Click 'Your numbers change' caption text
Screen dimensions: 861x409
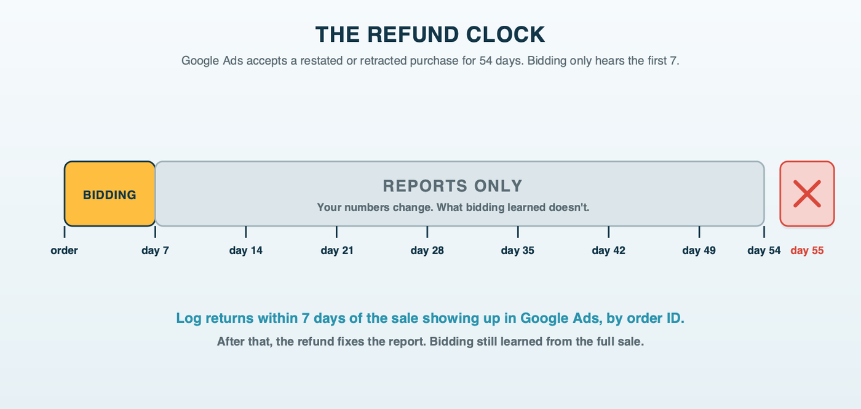453,207
